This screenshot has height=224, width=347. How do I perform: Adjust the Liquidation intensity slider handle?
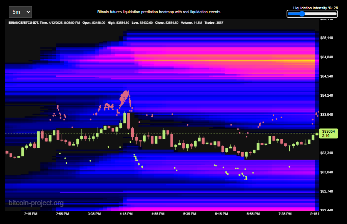pos(302,14)
